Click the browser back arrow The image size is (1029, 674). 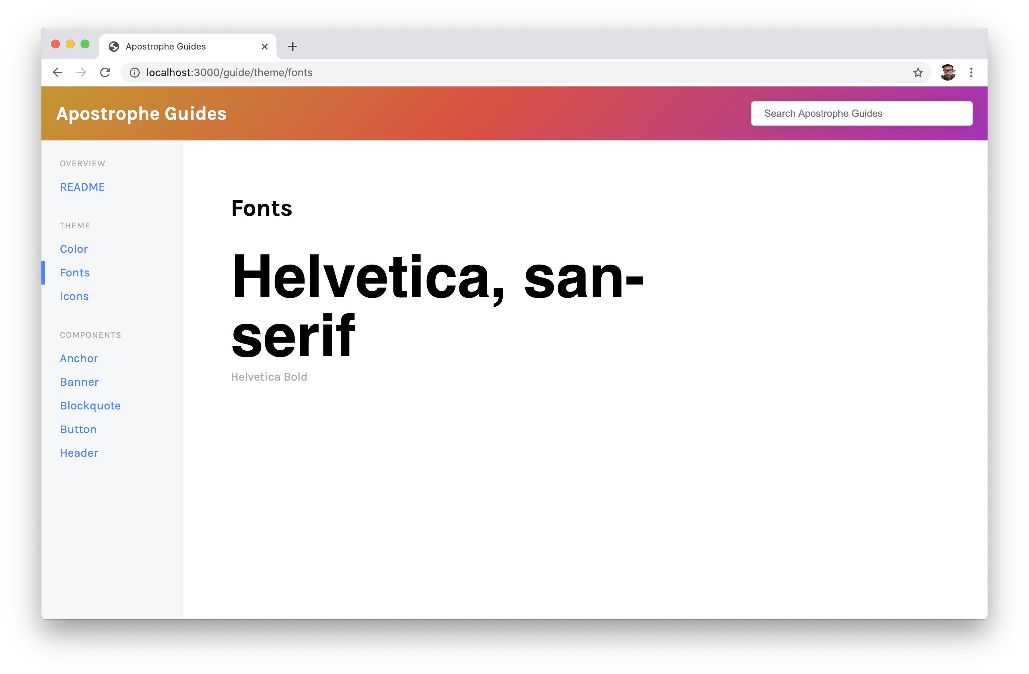58,72
